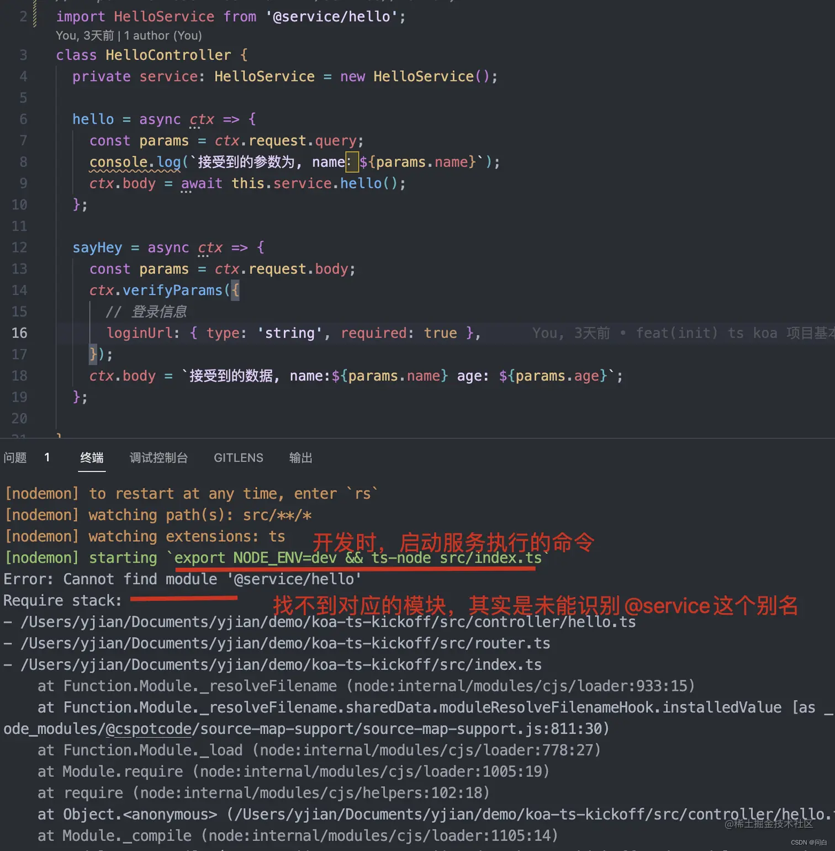This screenshot has width=835, height=851.
Task: Switch to the 终端 terminal tab
Action: [x=92, y=458]
